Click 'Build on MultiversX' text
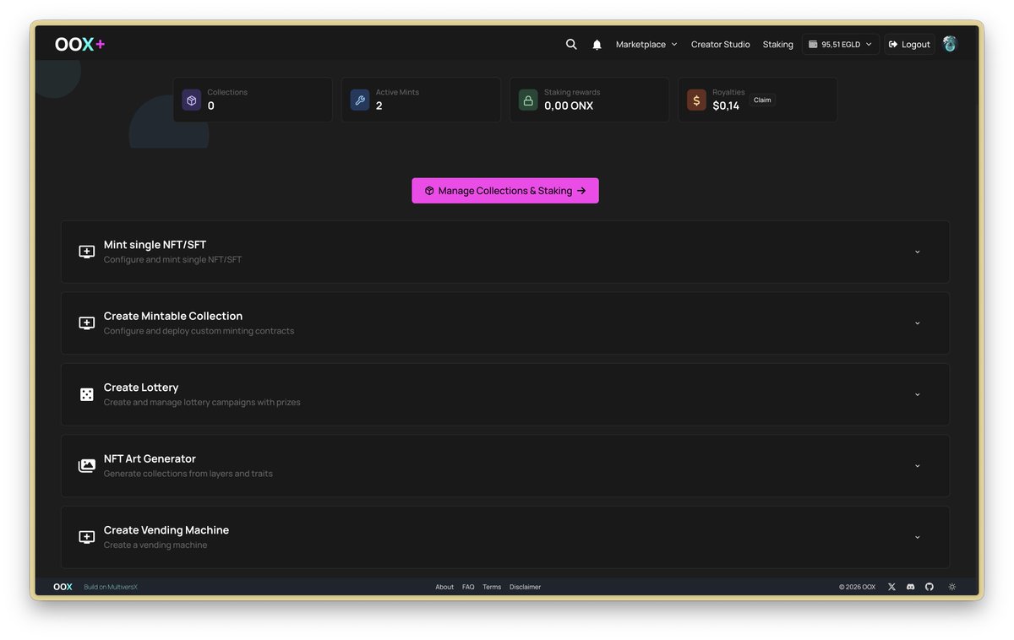The width and height of the screenshot is (1014, 640). [x=111, y=587]
